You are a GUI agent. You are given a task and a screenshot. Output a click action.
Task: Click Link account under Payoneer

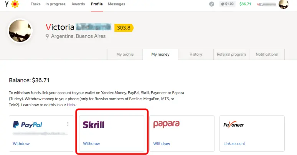click(x=234, y=143)
